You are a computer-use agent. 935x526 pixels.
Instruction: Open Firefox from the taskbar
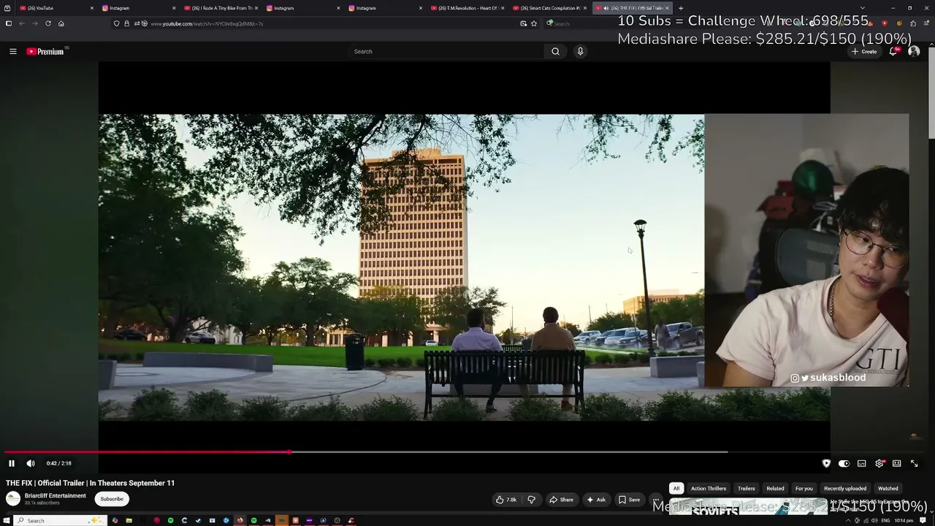coord(240,520)
